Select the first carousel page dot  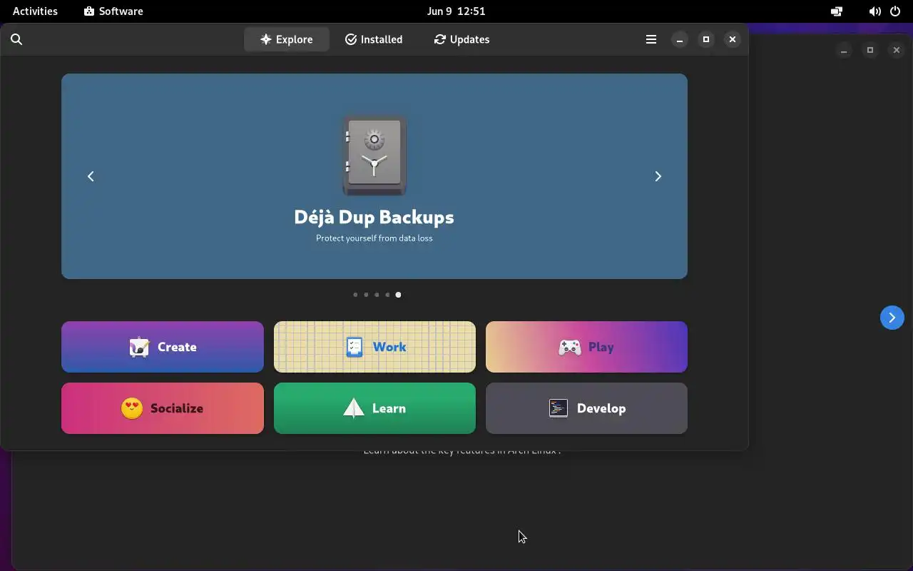pos(355,295)
